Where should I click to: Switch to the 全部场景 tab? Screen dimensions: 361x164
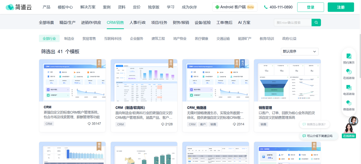46,23
